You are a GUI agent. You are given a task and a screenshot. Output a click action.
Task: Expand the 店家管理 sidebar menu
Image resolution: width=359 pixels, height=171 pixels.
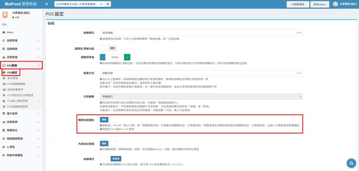click(21, 57)
